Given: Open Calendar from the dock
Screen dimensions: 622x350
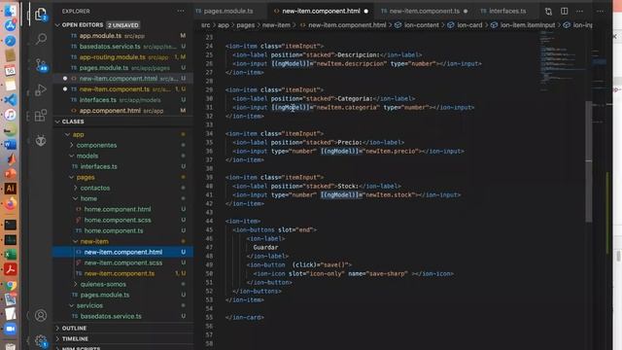Looking at the screenshot, I should pos(11,70).
